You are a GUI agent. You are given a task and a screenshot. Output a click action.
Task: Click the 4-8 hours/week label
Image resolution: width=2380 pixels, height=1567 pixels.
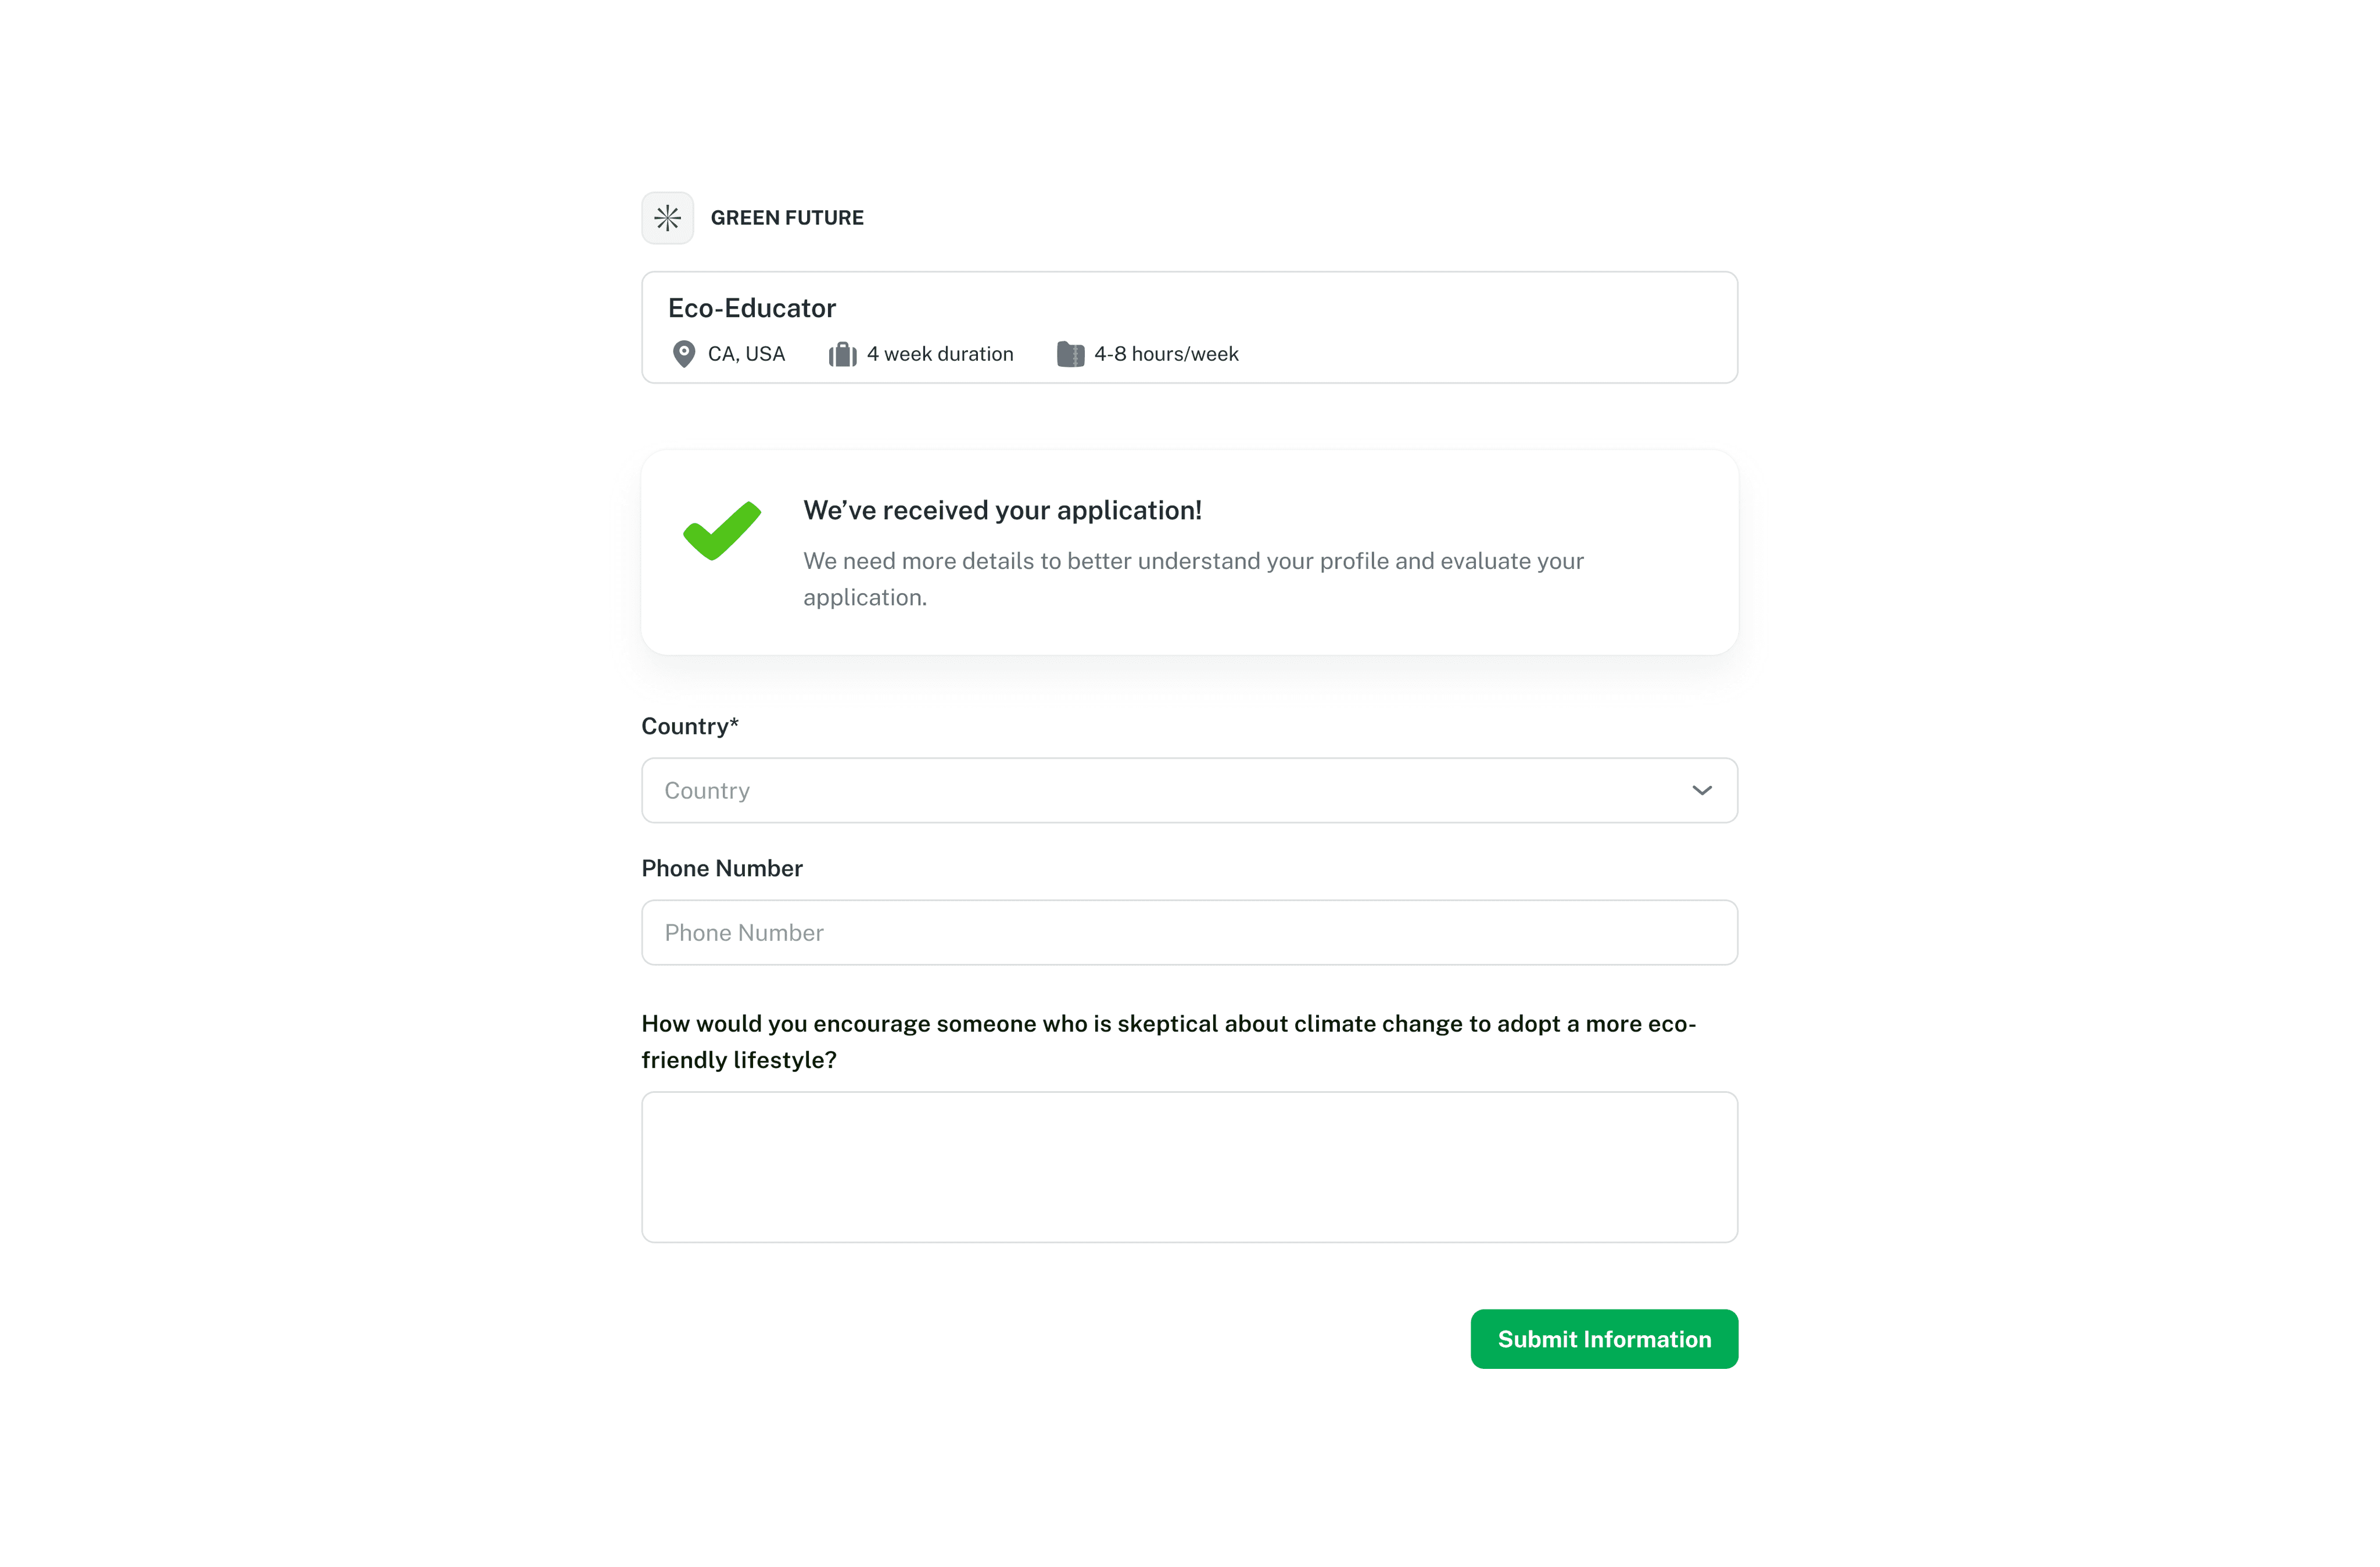[1166, 354]
